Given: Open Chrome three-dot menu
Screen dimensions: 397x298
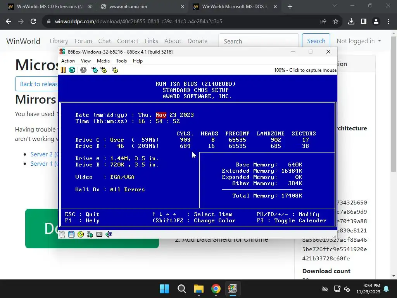Looking at the screenshot, I should coord(388,22).
